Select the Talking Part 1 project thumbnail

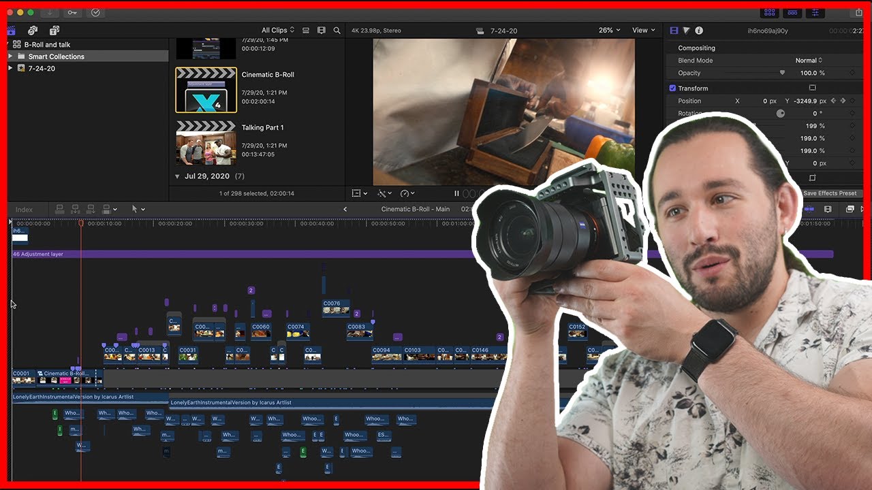[206, 143]
